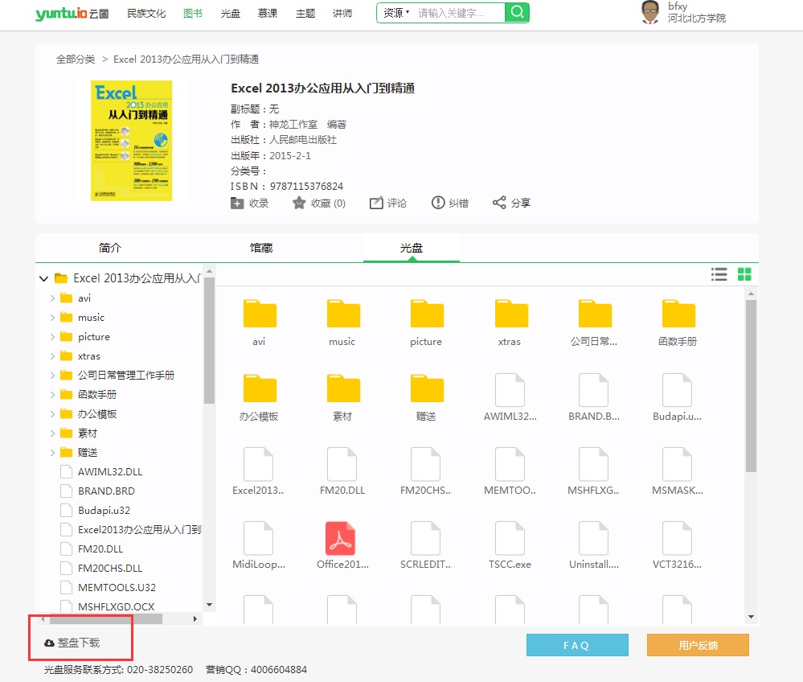This screenshot has height=682, width=803.
Task: Expand the 办公模板 folder in the tree
Action: [52, 414]
